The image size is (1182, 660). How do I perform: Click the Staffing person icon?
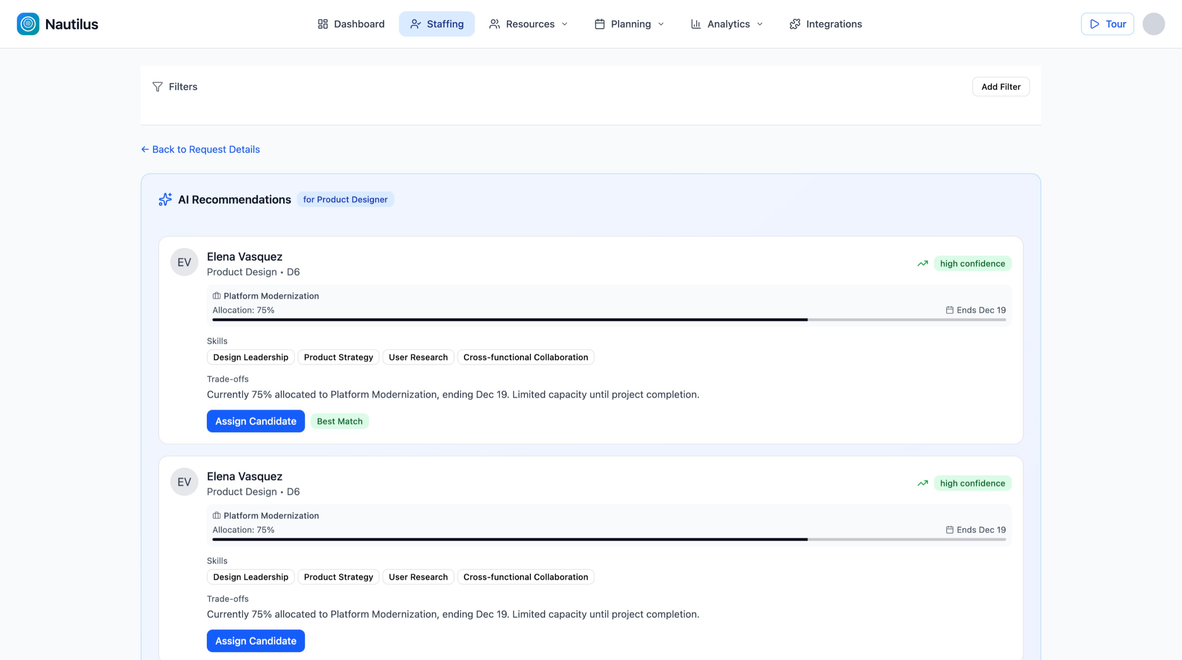[x=415, y=24]
